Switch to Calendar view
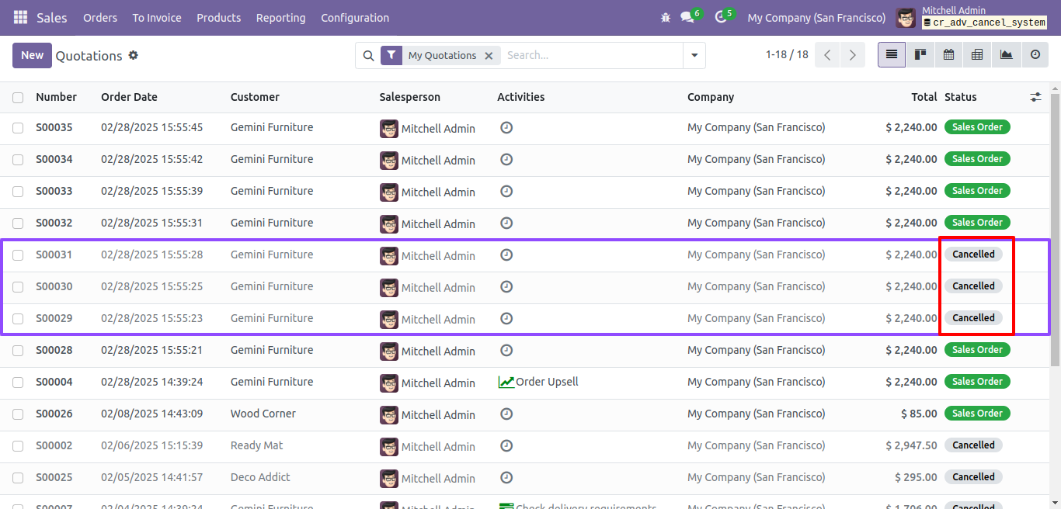This screenshot has width=1061, height=509. (948, 55)
